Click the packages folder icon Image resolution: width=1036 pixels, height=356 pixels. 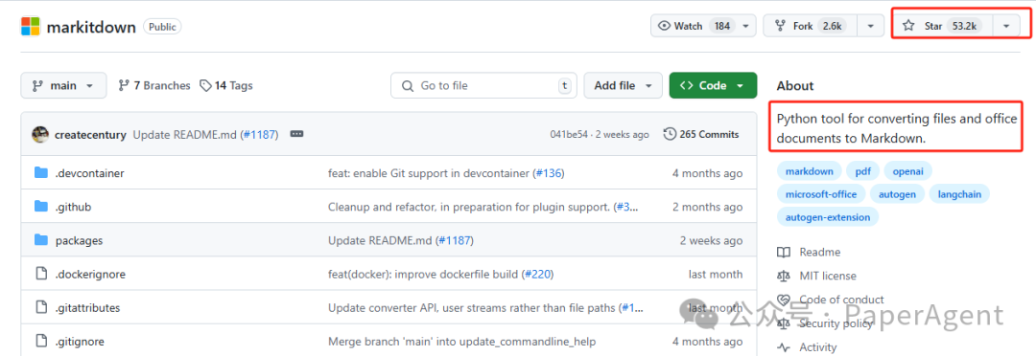[x=41, y=240]
